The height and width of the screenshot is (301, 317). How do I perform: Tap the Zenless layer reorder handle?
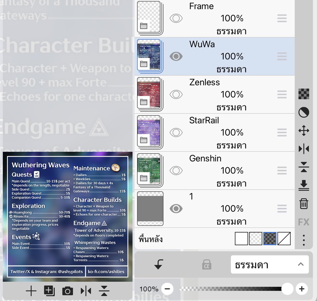282,94
